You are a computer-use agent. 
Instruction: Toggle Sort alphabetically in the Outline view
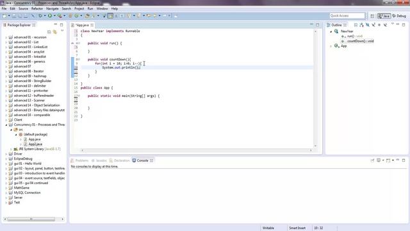point(361,25)
